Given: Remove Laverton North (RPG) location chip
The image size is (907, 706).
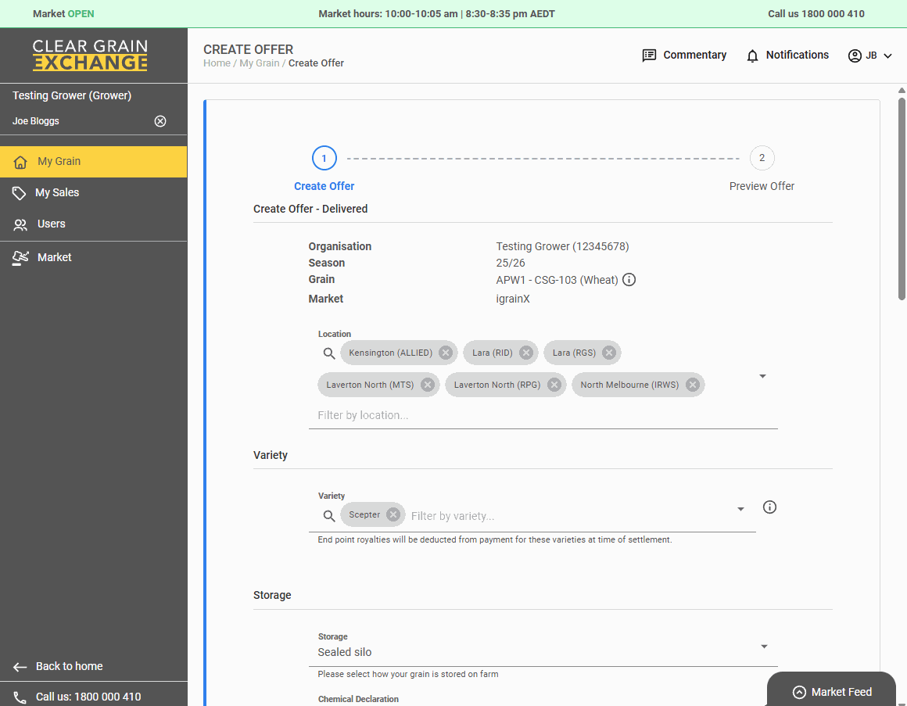Looking at the screenshot, I should (x=554, y=385).
